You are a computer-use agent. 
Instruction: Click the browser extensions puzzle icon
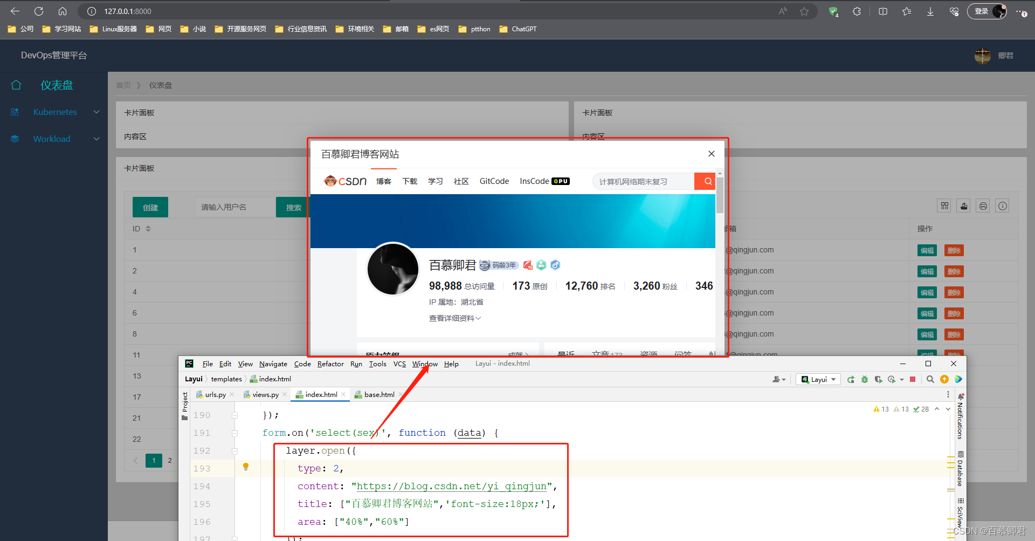[x=857, y=11]
